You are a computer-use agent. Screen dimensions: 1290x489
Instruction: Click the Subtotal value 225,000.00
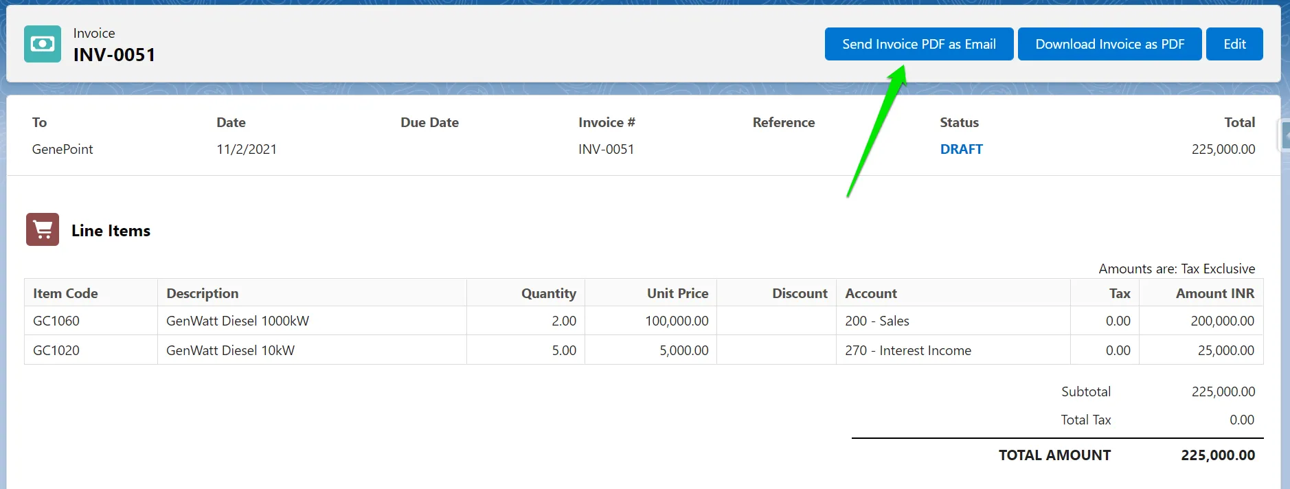[x=1223, y=391]
